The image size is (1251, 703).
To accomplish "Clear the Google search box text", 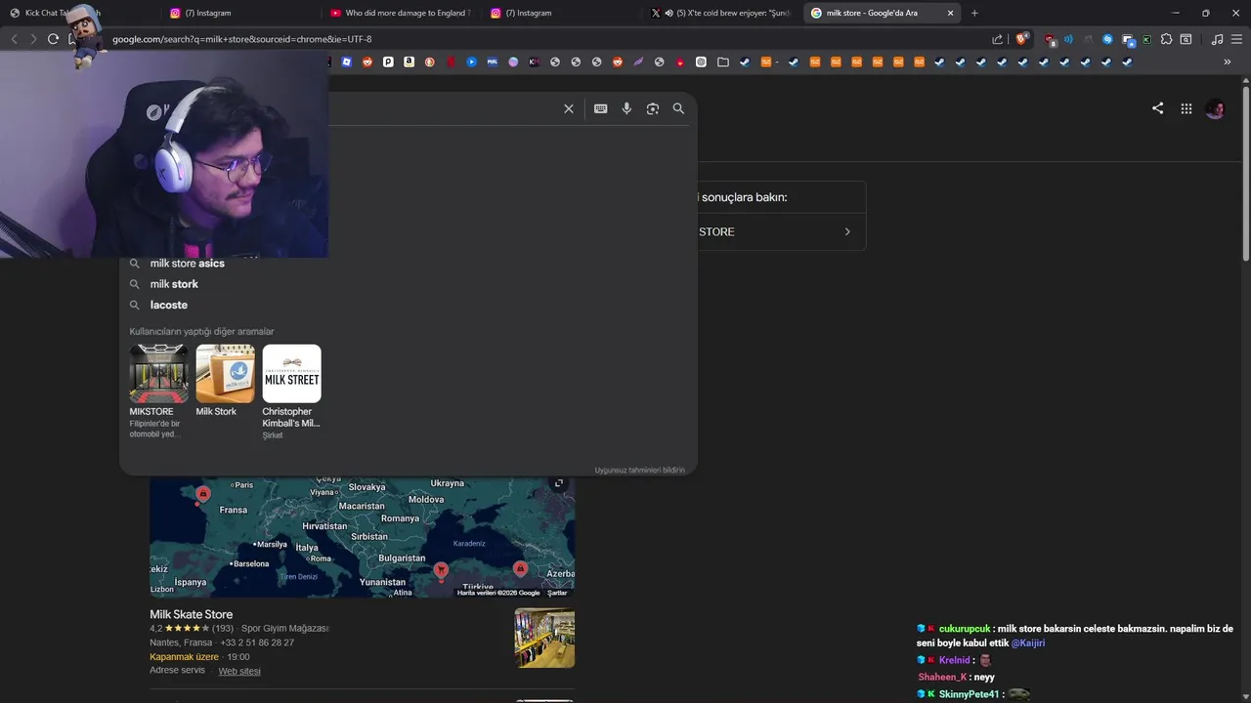I will coord(569,108).
